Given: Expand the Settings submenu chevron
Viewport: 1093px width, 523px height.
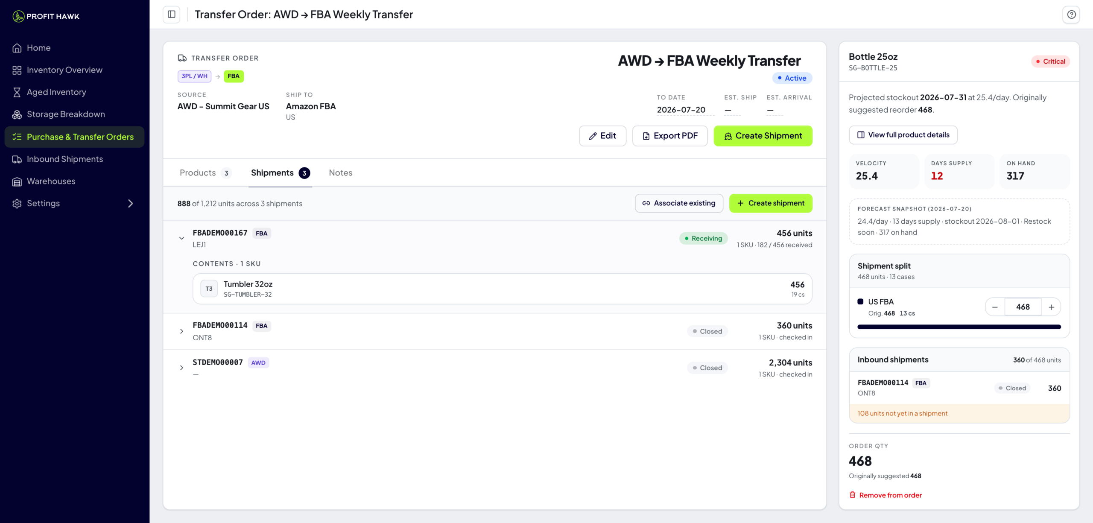Looking at the screenshot, I should pyautogui.click(x=131, y=204).
